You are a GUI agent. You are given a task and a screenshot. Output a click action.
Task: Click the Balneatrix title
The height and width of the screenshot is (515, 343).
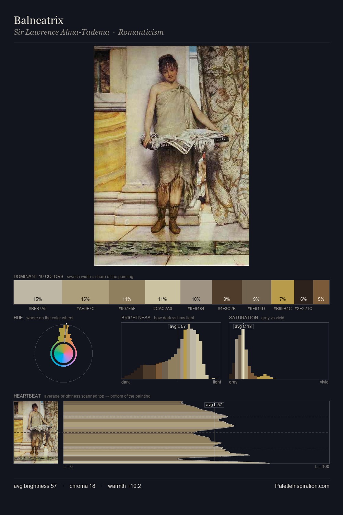click(x=39, y=20)
